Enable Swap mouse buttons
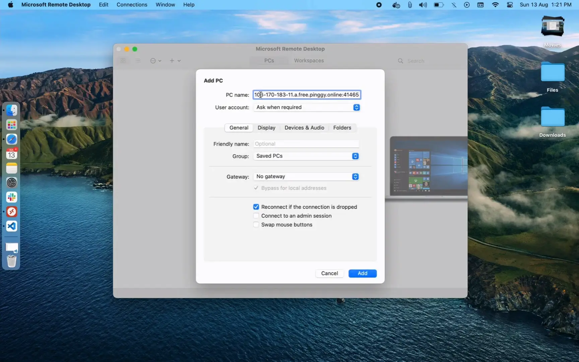579x362 pixels. pos(256,225)
